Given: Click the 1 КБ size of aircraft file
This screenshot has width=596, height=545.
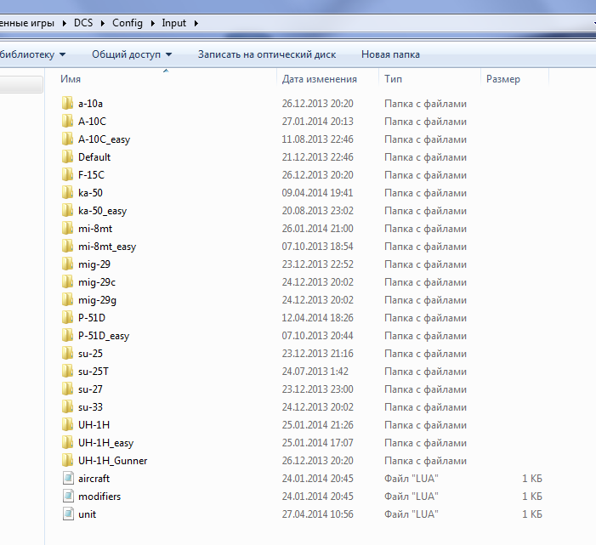Looking at the screenshot, I should coord(531,479).
